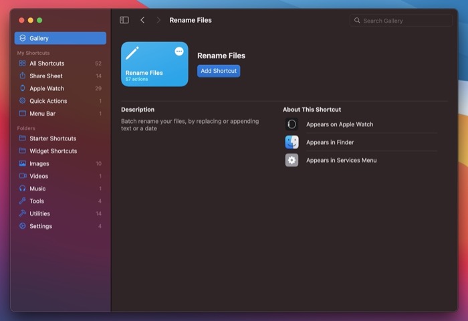Go back with the left chevron
The height and width of the screenshot is (321, 468).
pyautogui.click(x=142, y=20)
